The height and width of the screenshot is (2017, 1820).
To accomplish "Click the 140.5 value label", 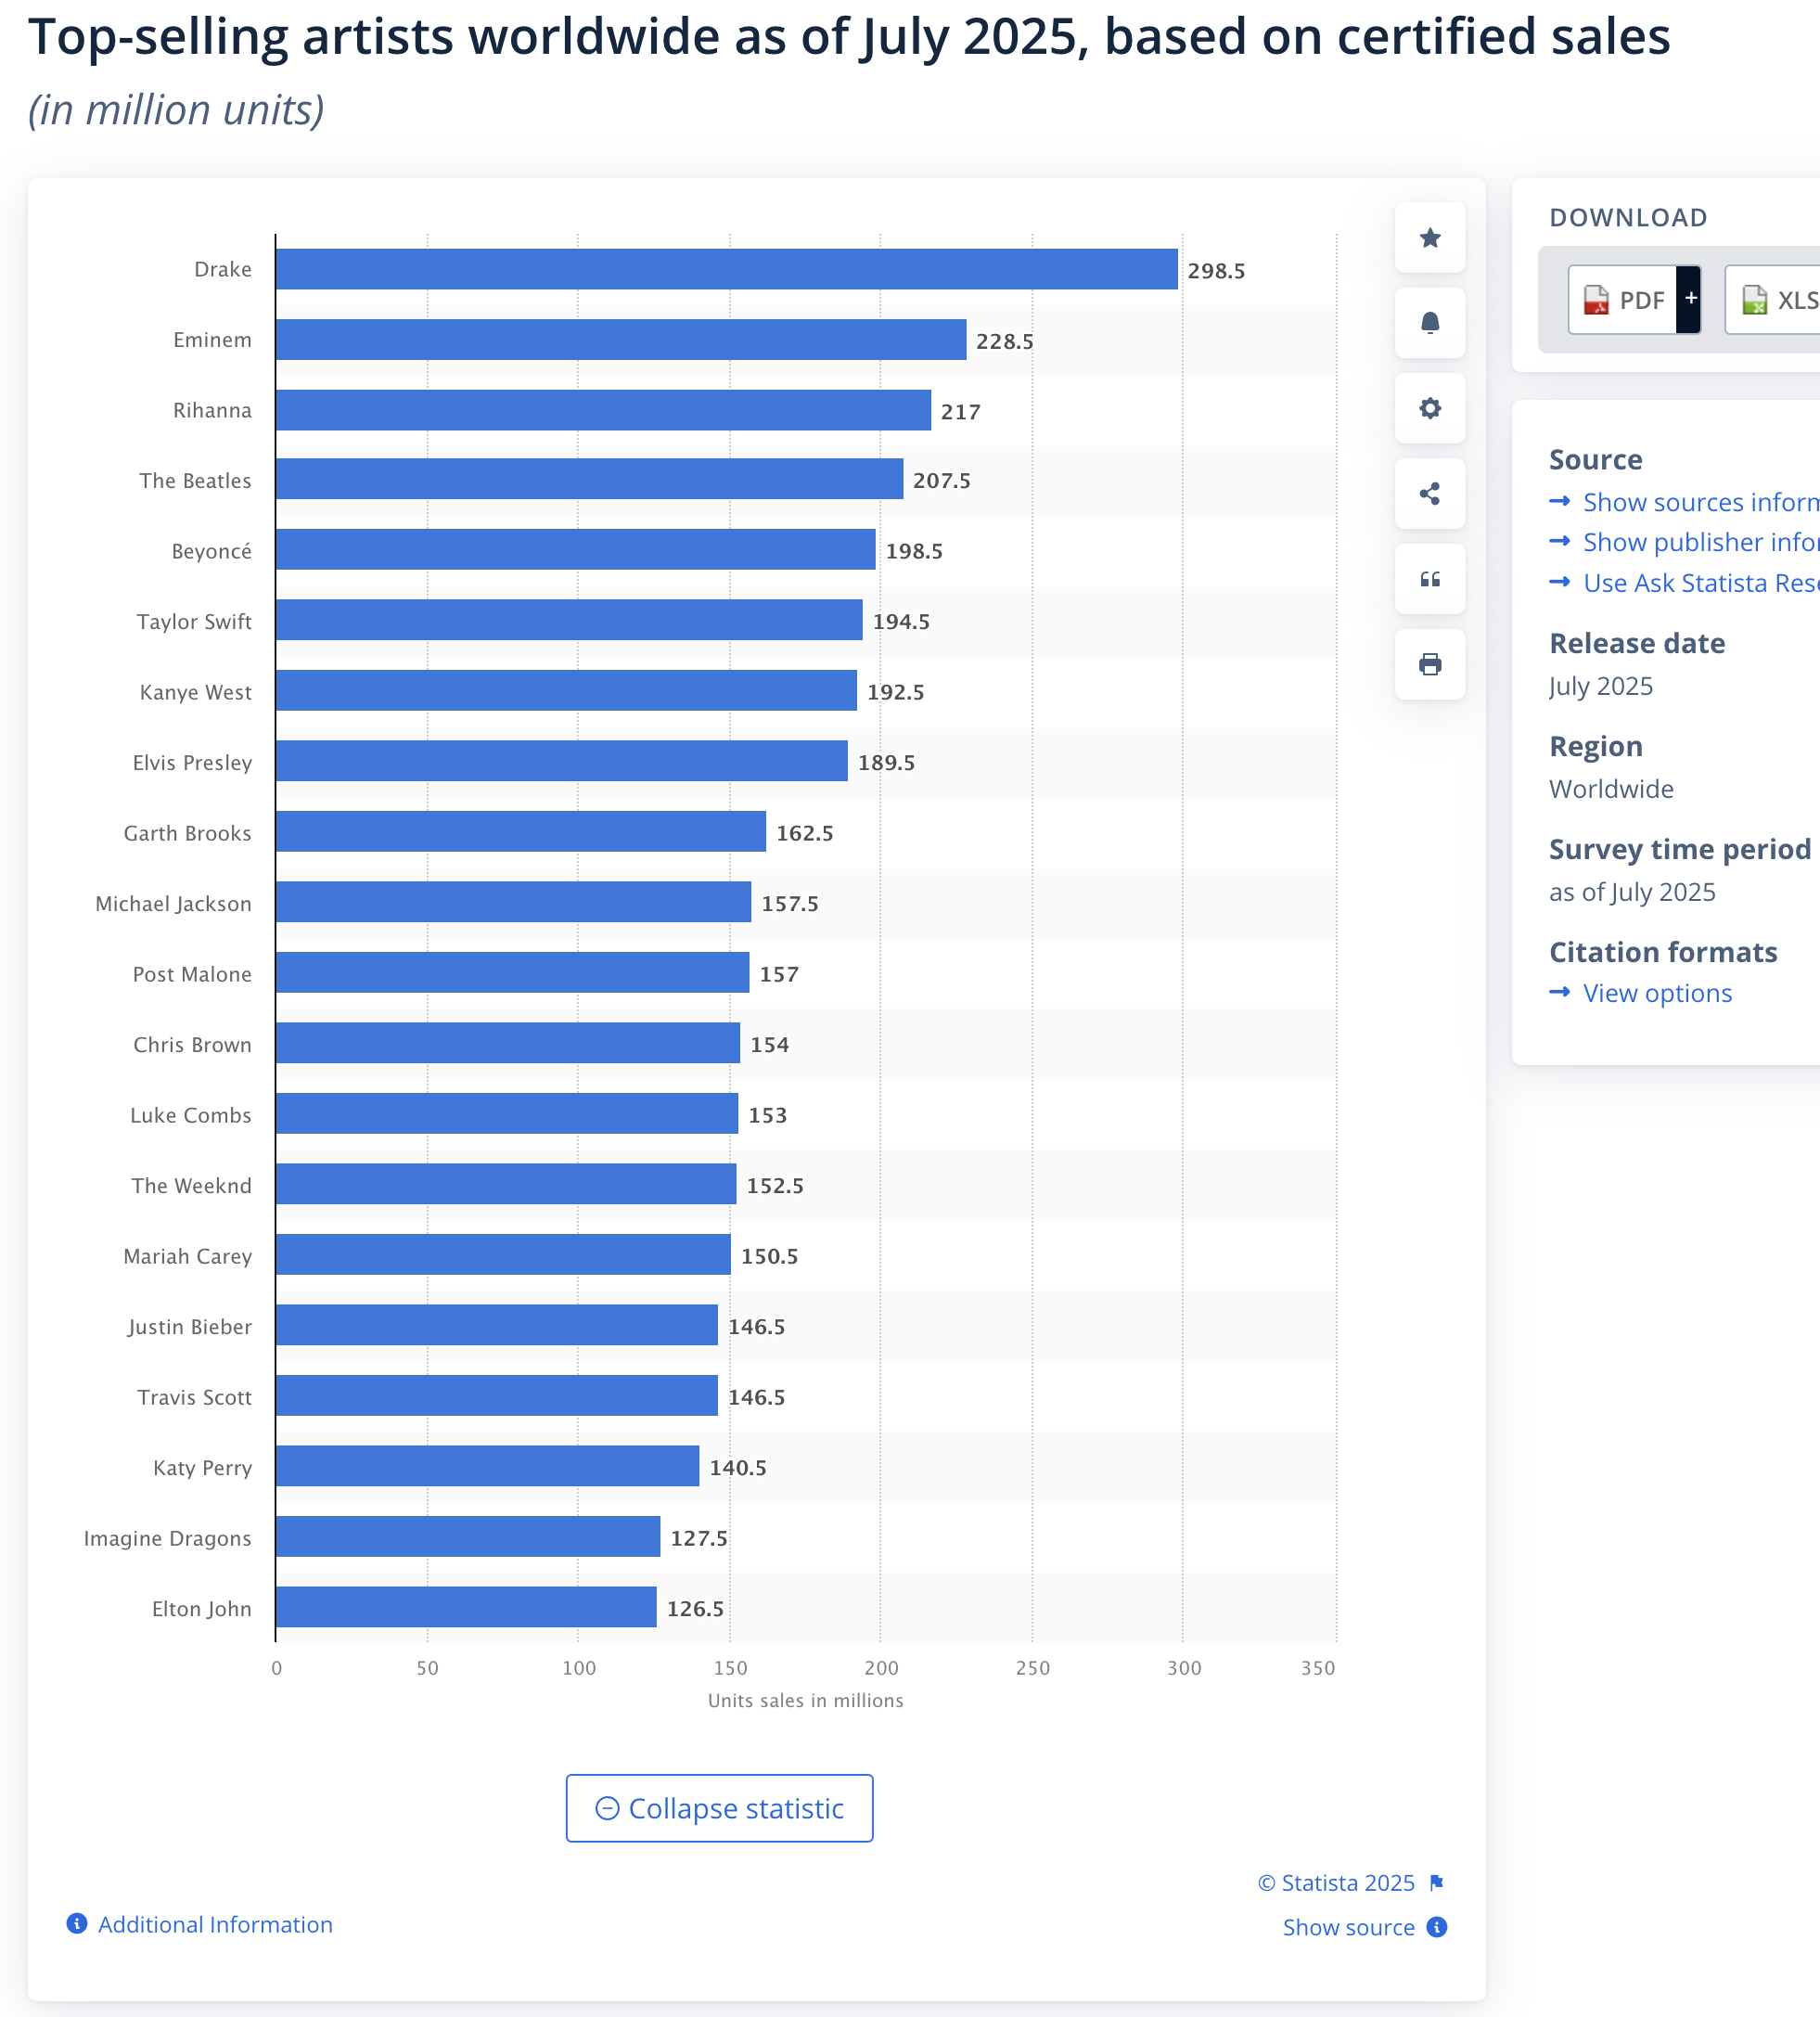I will tap(737, 1468).
